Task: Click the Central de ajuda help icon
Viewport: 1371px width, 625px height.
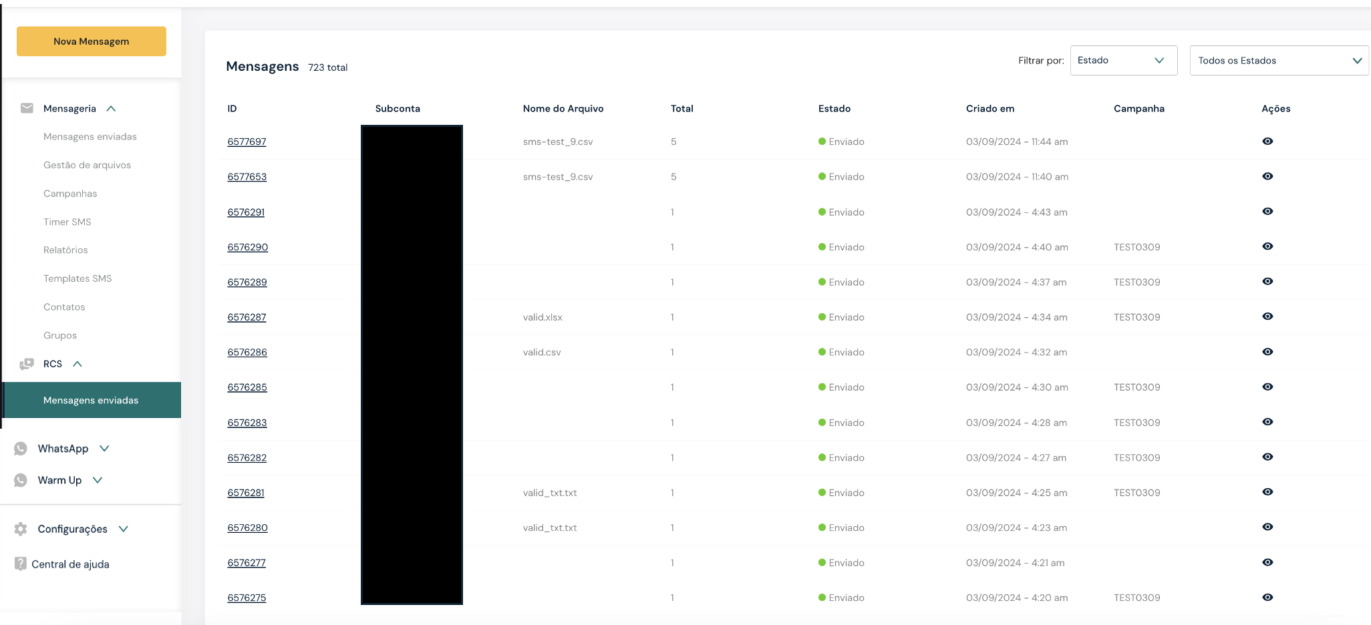Action: (21, 564)
